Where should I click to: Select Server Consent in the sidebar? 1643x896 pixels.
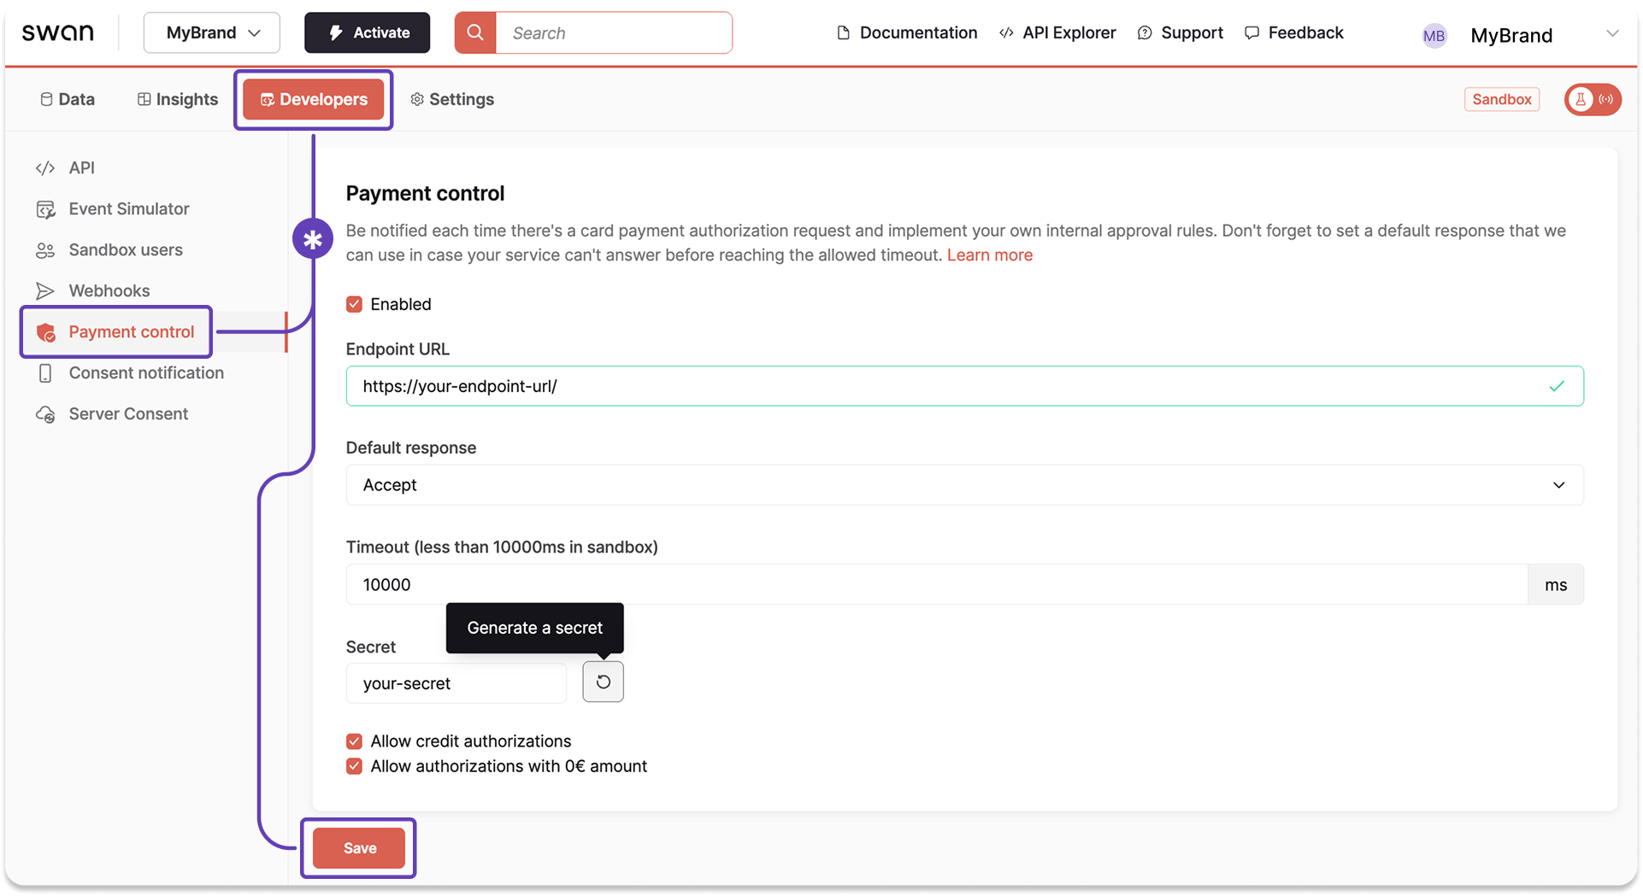(127, 413)
